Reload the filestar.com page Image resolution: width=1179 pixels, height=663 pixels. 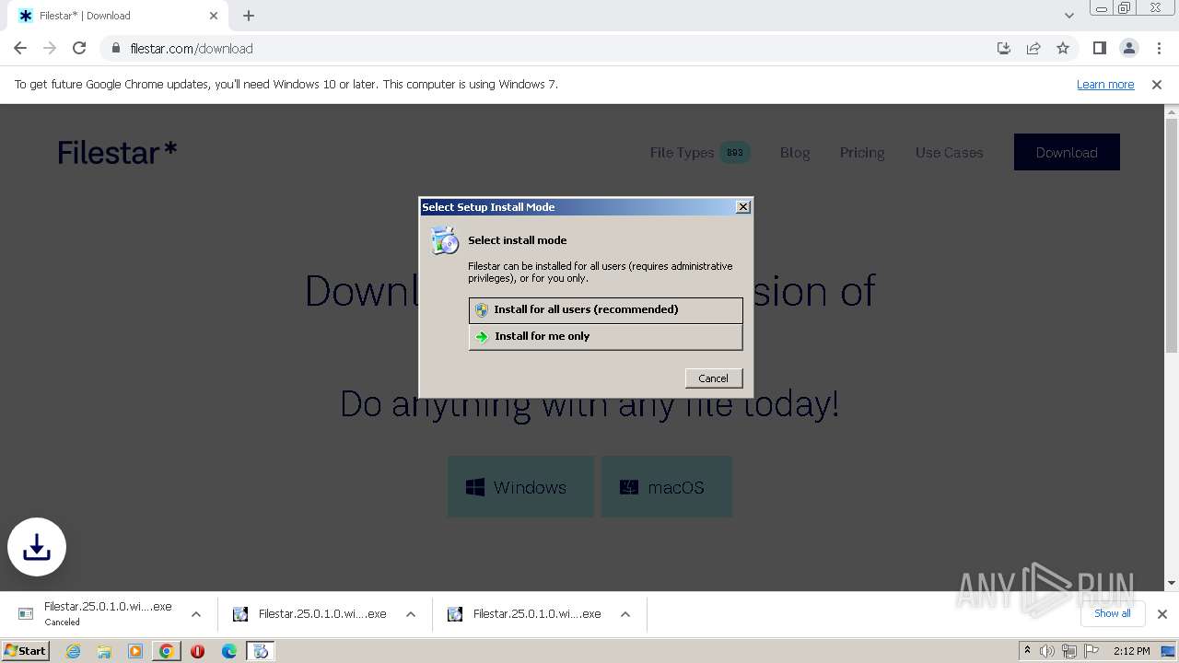coord(79,48)
